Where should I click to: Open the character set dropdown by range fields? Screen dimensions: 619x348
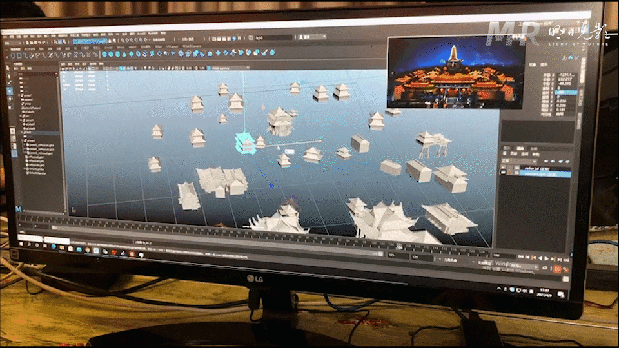[x=455, y=260]
